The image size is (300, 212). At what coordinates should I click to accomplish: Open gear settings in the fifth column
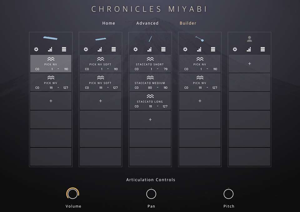(x=235, y=49)
